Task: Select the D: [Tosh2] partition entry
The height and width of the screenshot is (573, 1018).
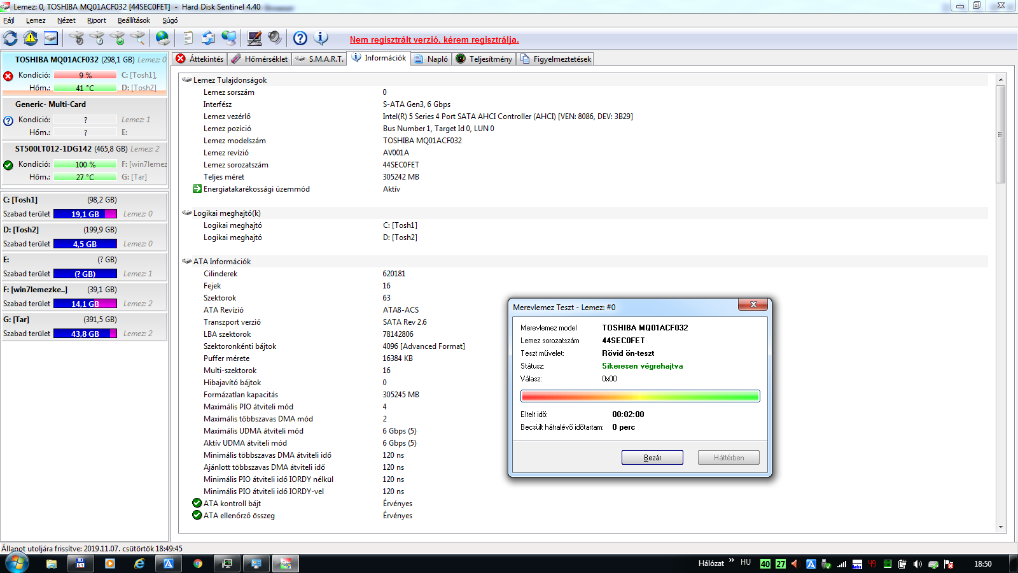Action: click(x=85, y=236)
